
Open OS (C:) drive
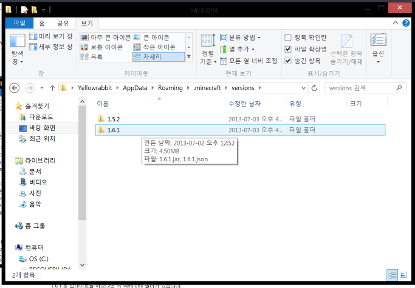click(33, 259)
